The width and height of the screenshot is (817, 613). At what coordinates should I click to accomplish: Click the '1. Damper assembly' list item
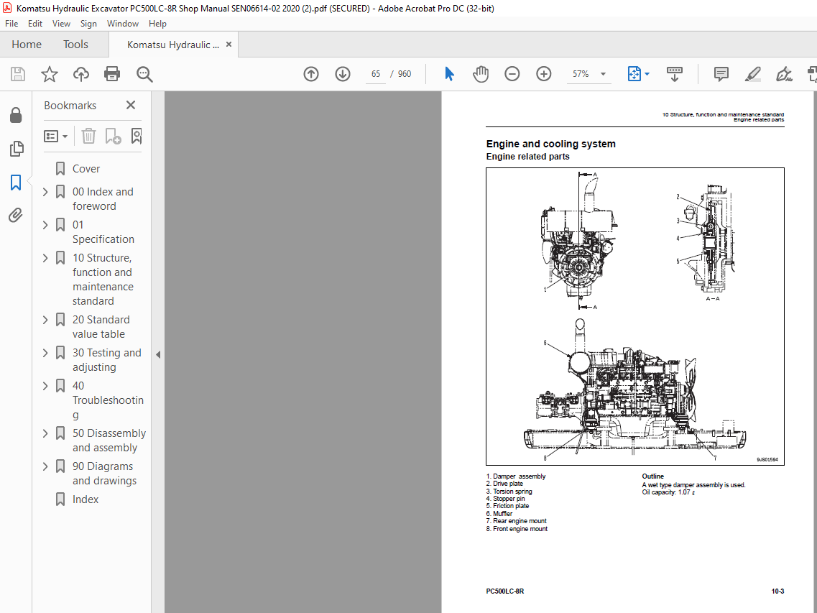[516, 476]
